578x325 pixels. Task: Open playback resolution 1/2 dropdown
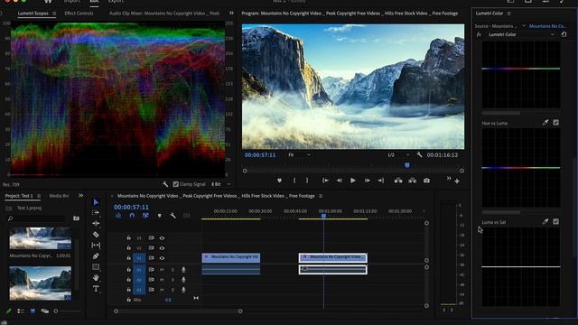[x=398, y=155]
